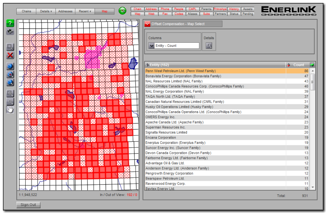Click the green round export icon

(x=122, y=11)
